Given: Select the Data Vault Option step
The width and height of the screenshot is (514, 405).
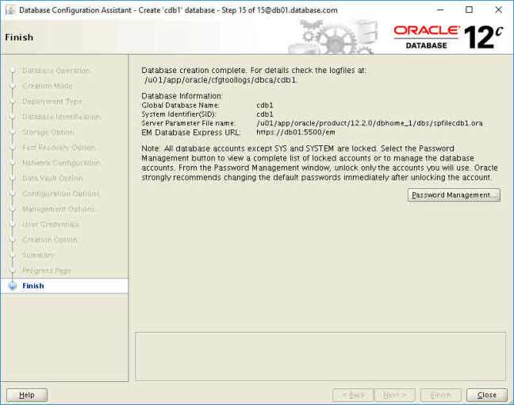Looking at the screenshot, I should [52, 178].
